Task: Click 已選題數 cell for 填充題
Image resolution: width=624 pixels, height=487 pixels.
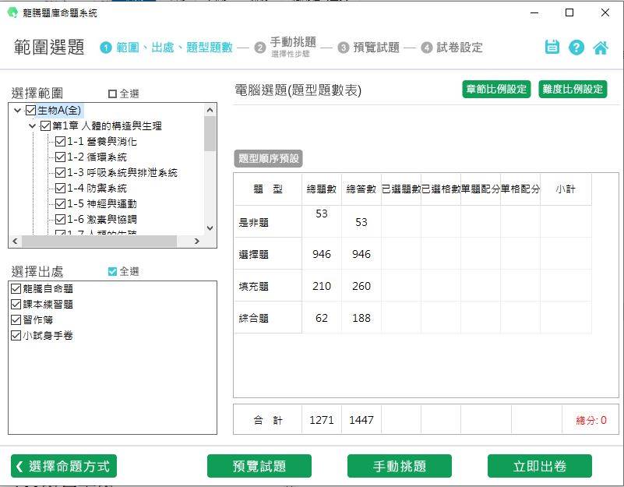Action: click(x=401, y=285)
